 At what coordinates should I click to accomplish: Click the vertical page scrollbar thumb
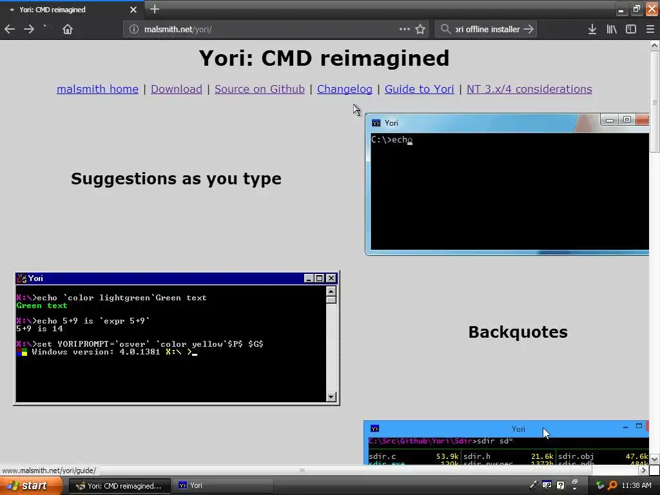tap(655, 101)
